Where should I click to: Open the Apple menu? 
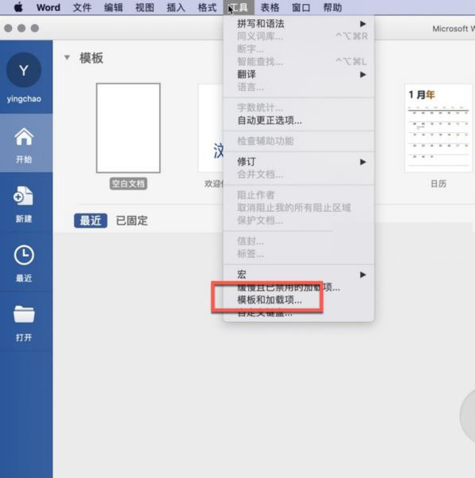[x=18, y=7]
